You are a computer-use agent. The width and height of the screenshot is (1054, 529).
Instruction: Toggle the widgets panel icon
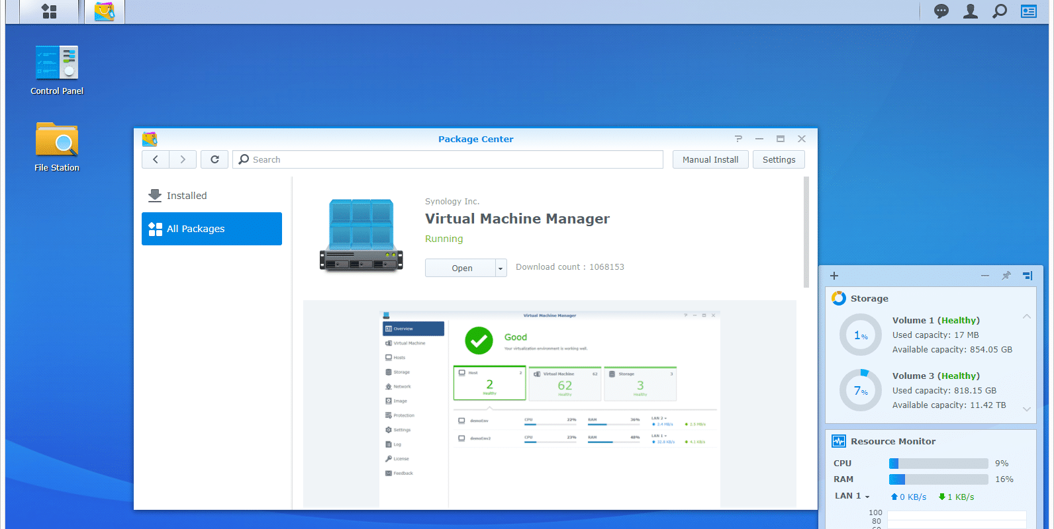[1029, 11]
